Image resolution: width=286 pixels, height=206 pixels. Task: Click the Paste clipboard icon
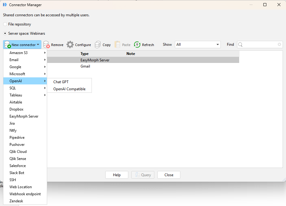[x=117, y=45]
